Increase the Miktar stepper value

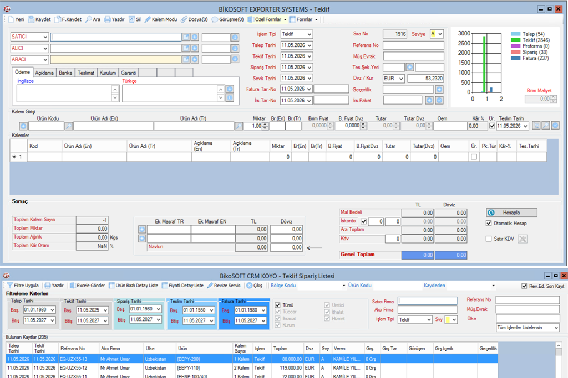[265, 124]
